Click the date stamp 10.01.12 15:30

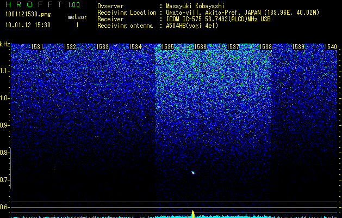28,25
